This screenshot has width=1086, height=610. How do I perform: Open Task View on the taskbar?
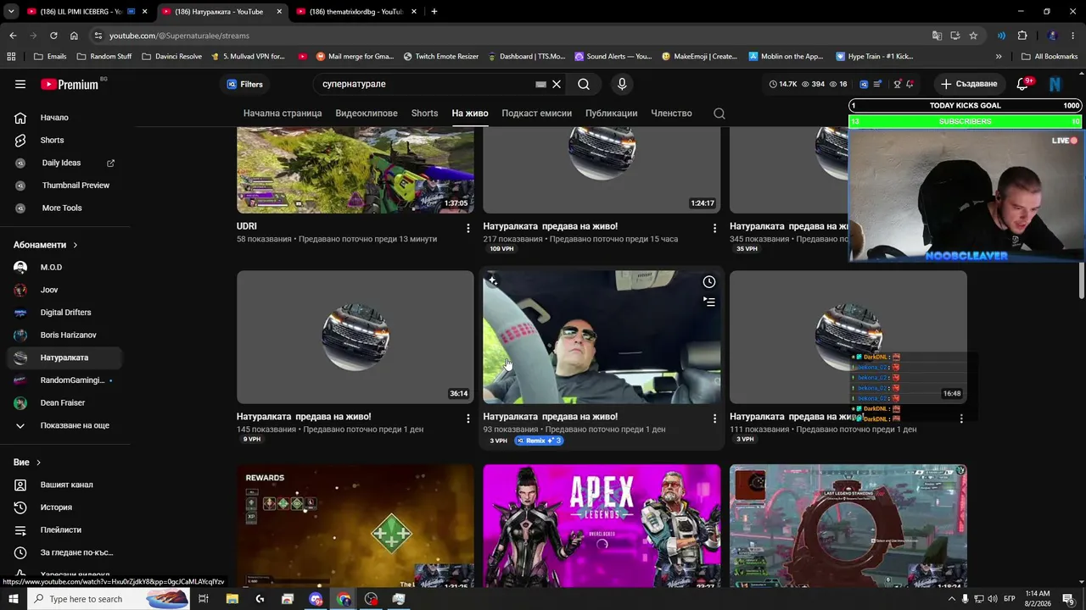coord(204,599)
